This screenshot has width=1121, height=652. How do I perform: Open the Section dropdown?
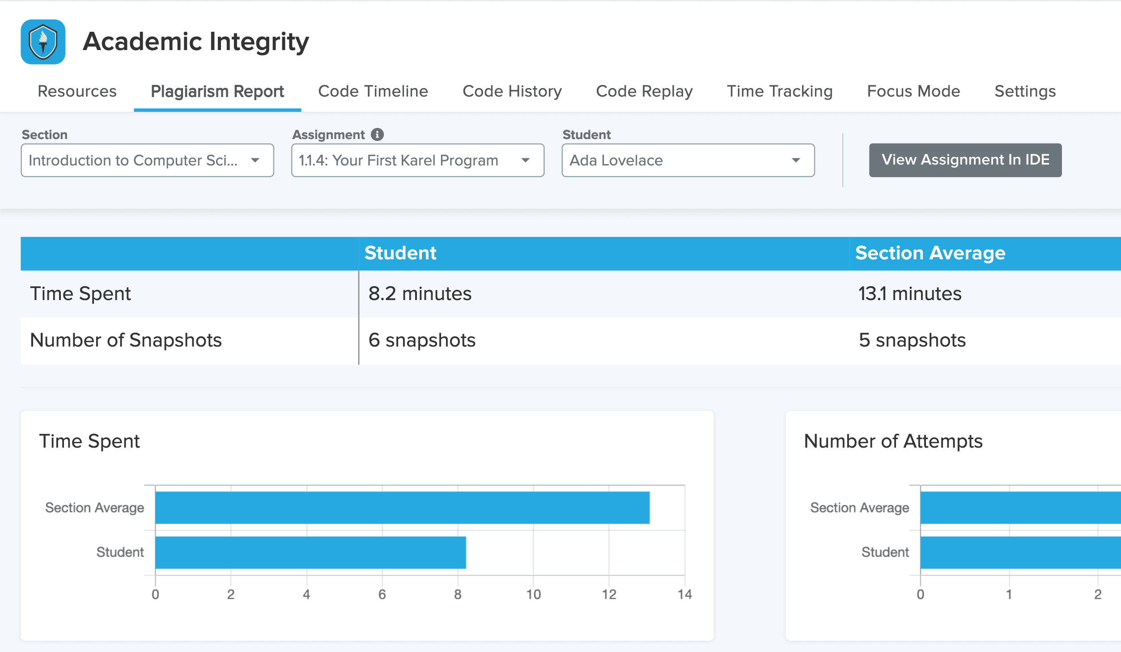click(x=147, y=160)
